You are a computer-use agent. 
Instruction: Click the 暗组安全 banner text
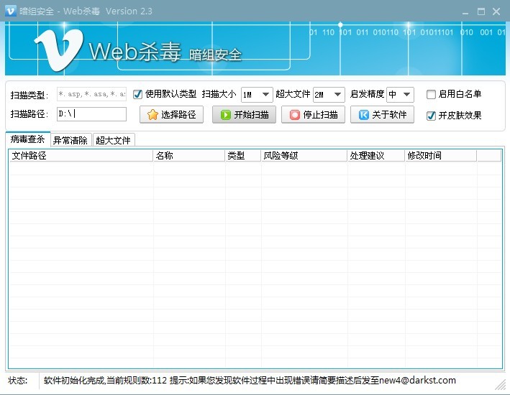[215, 55]
